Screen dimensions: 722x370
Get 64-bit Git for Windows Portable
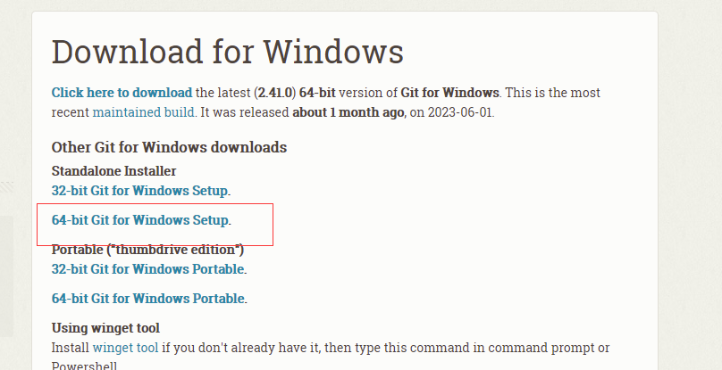click(x=147, y=298)
